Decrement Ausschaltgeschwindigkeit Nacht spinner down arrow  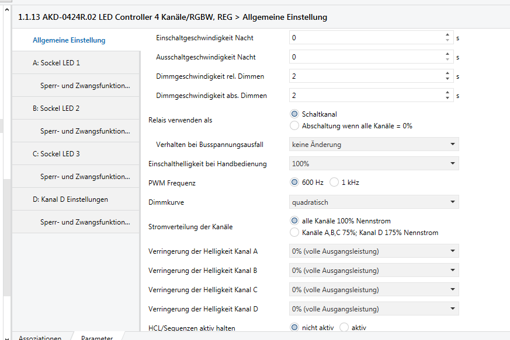coord(447,60)
